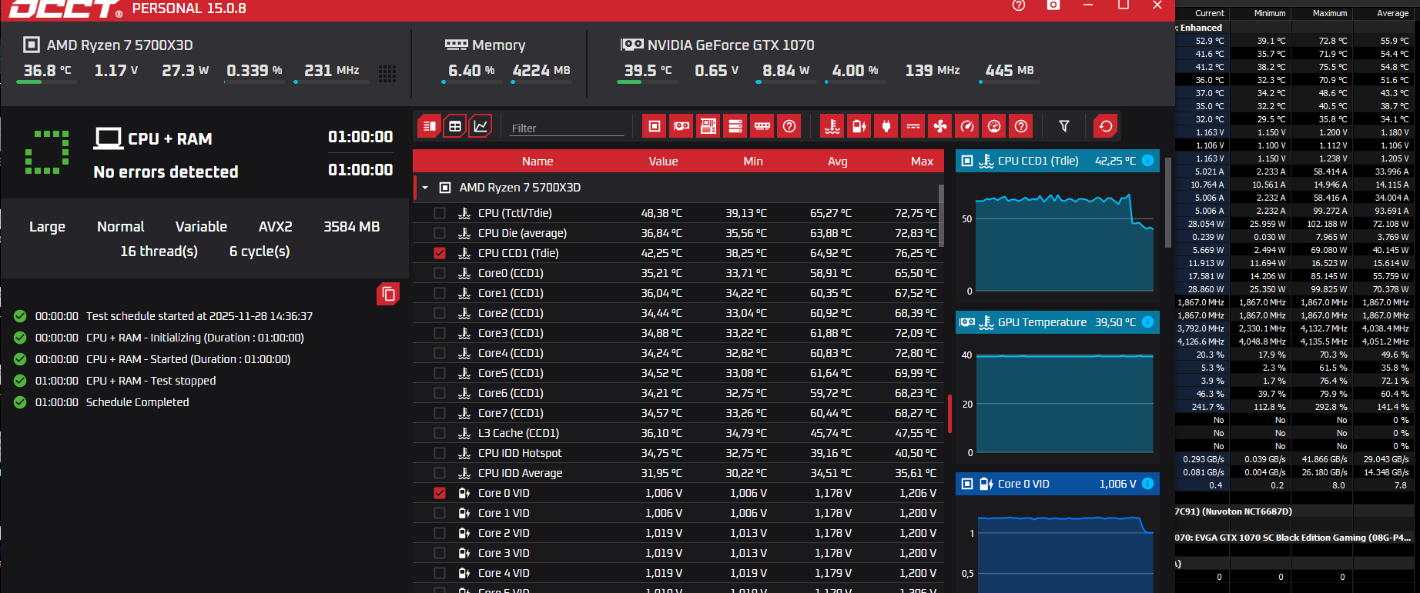Click the Filter text field
Viewport: 1420px width, 593px height.
point(567,128)
